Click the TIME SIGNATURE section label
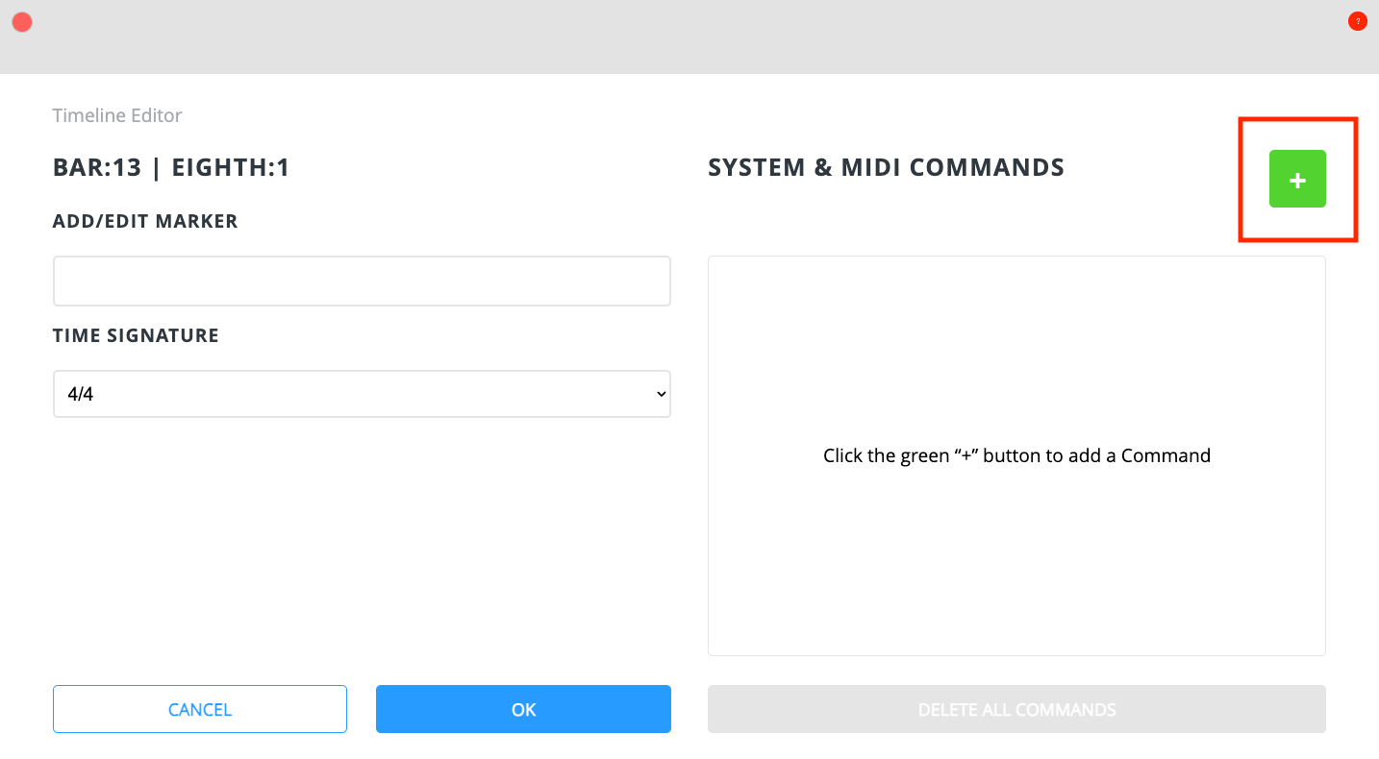Viewport: 1379px width, 759px height. [x=136, y=335]
